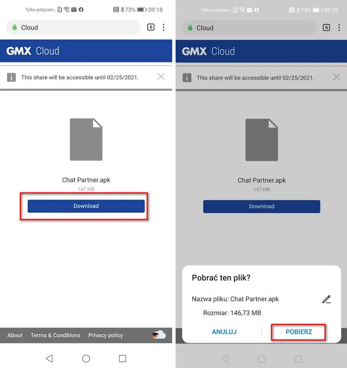Open the Terms & Conditions link
The image size is (347, 368).
coord(55,335)
